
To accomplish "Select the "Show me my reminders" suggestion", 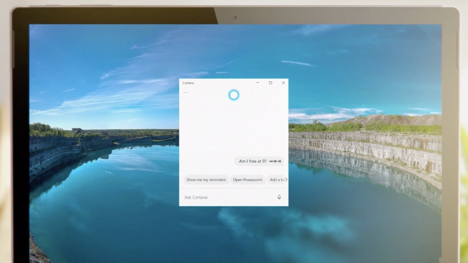I will 206,180.
